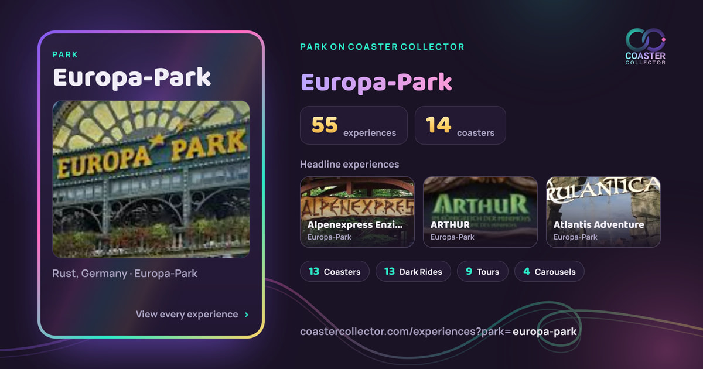This screenshot has width=703, height=369.
Task: Click the 55 experiences stat box
Action: point(354,125)
